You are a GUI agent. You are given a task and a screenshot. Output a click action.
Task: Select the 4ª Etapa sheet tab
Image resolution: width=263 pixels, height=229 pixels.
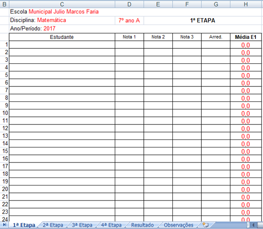(112, 225)
